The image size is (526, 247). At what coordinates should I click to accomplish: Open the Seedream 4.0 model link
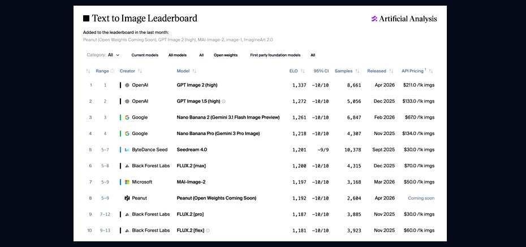click(x=192, y=149)
